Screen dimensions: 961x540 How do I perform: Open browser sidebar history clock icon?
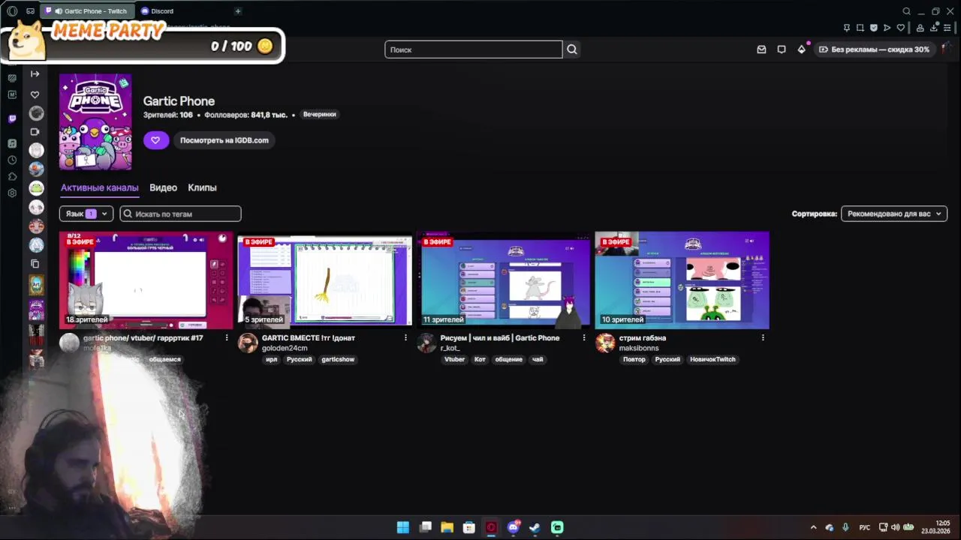point(12,160)
